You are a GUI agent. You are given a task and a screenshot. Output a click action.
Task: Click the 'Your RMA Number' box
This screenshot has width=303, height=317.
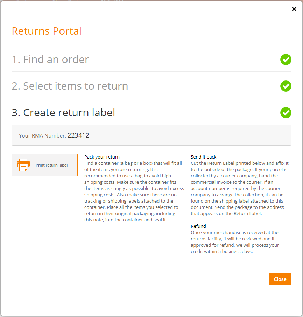tap(151, 135)
